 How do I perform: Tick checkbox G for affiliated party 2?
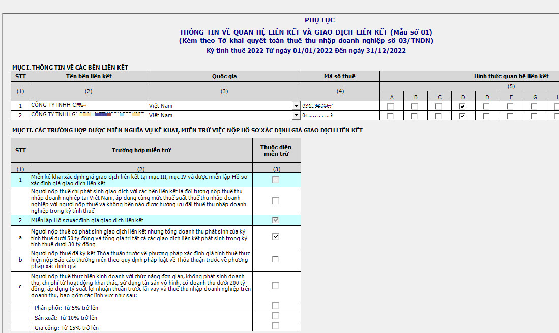[534, 116]
